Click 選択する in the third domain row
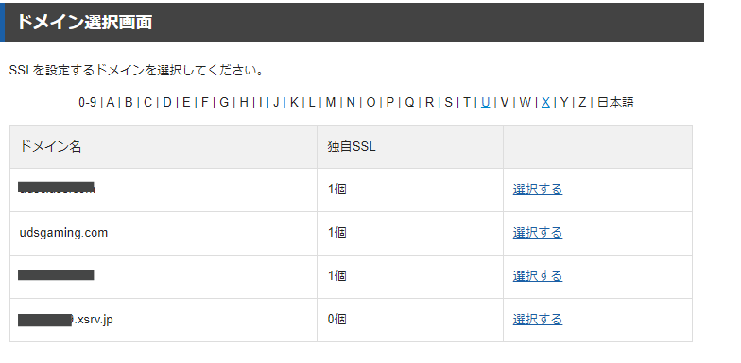This screenshot has width=741, height=363. click(537, 276)
